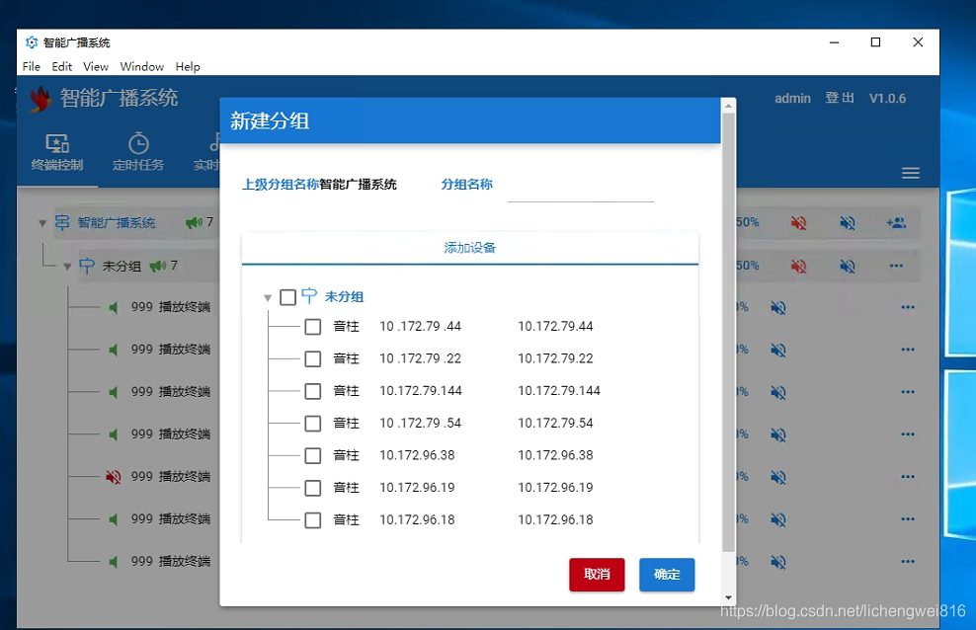Click the add-member icon on the first terminal row
Screen dimensions: 976x630
[897, 222]
